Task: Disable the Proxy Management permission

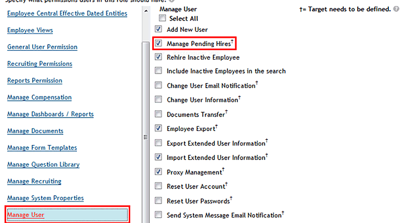Action: click(159, 172)
